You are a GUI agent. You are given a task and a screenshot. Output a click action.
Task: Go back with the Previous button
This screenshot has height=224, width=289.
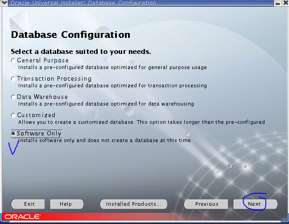coord(206,204)
